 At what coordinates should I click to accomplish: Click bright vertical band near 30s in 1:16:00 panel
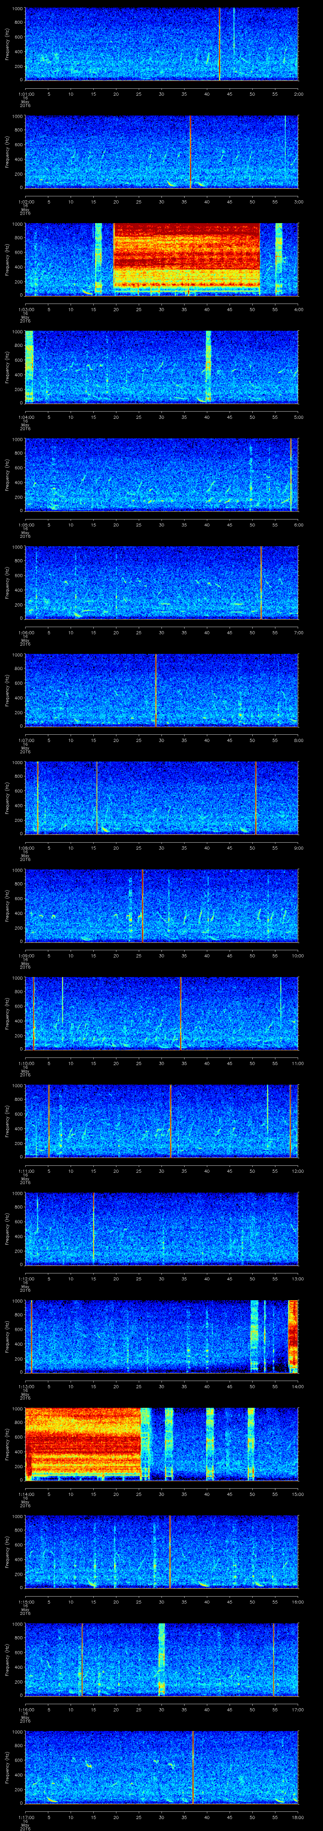point(162,1660)
